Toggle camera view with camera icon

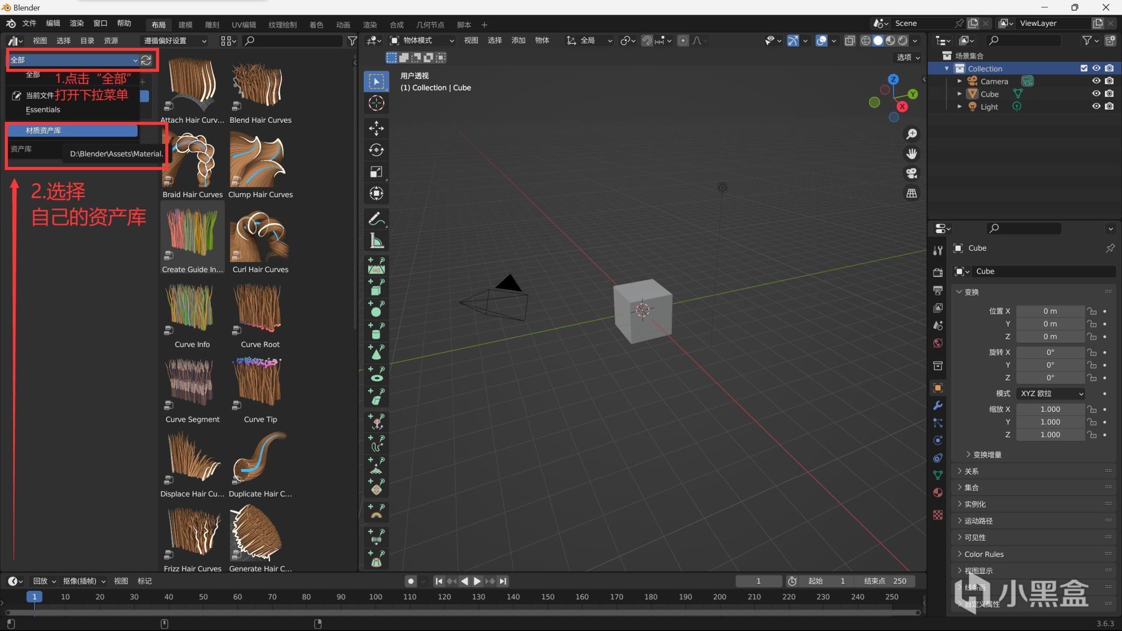[911, 173]
